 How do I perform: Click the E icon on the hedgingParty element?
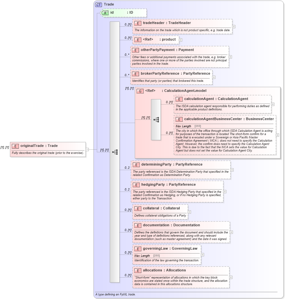click(x=136, y=184)
